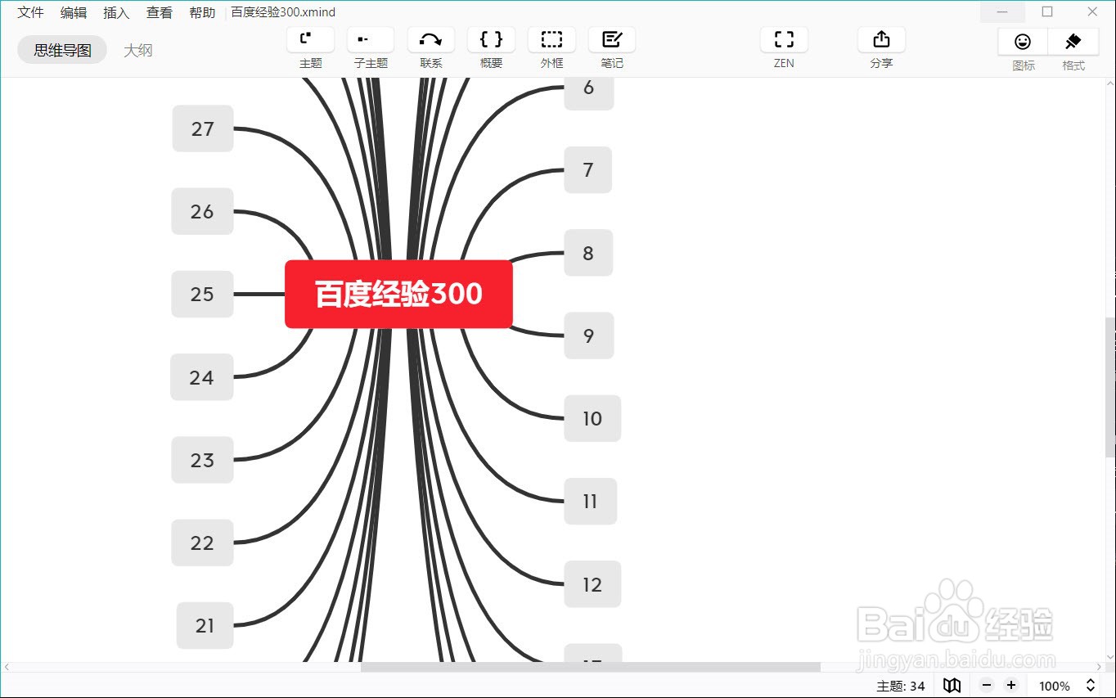Select topic node 23
Screen dimensions: 1116x698
(202, 460)
